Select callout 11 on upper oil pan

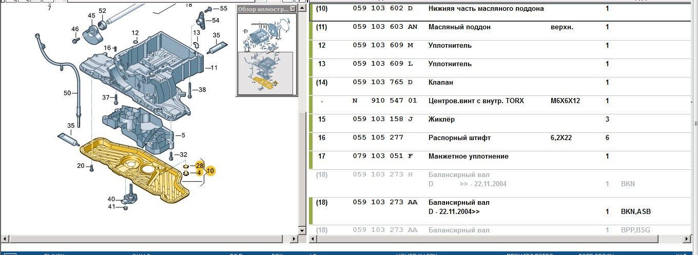[x=214, y=68]
